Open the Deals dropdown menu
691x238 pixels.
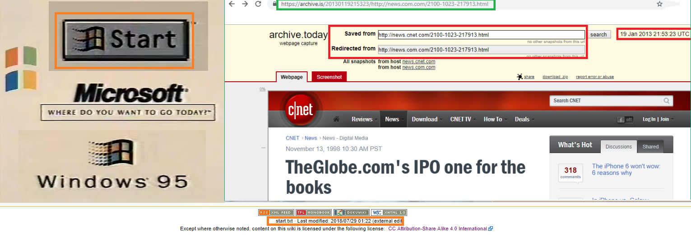(524, 119)
